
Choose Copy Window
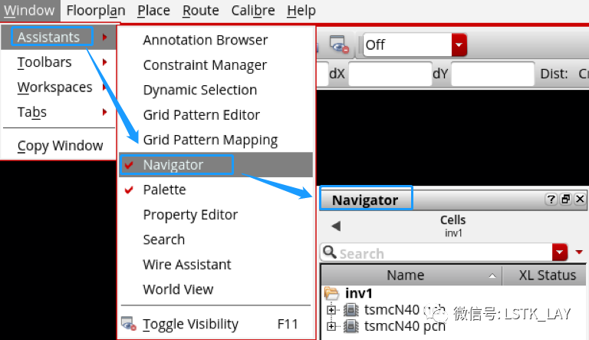click(x=58, y=146)
